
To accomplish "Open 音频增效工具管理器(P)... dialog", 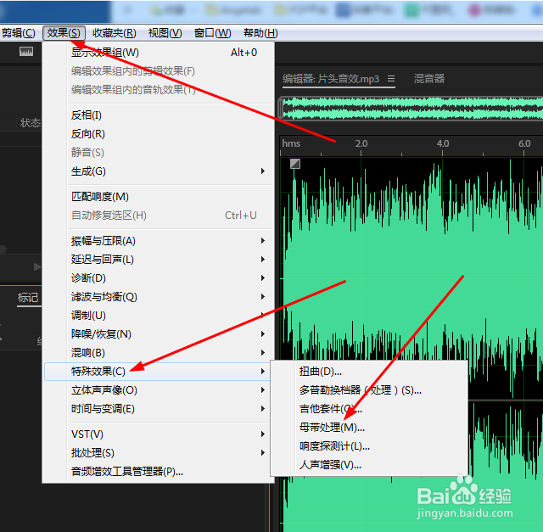I will [159, 472].
